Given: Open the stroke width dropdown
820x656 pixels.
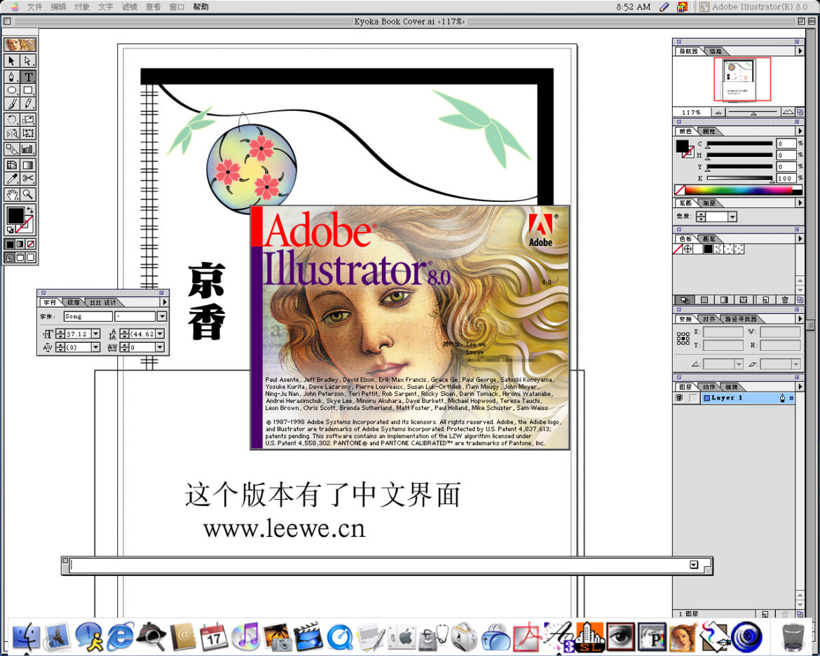Looking at the screenshot, I should point(732,217).
